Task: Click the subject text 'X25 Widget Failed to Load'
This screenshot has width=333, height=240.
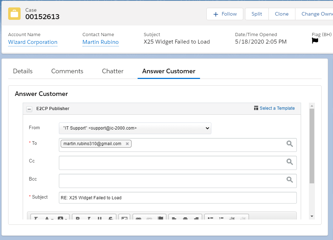Action: [x=177, y=42]
